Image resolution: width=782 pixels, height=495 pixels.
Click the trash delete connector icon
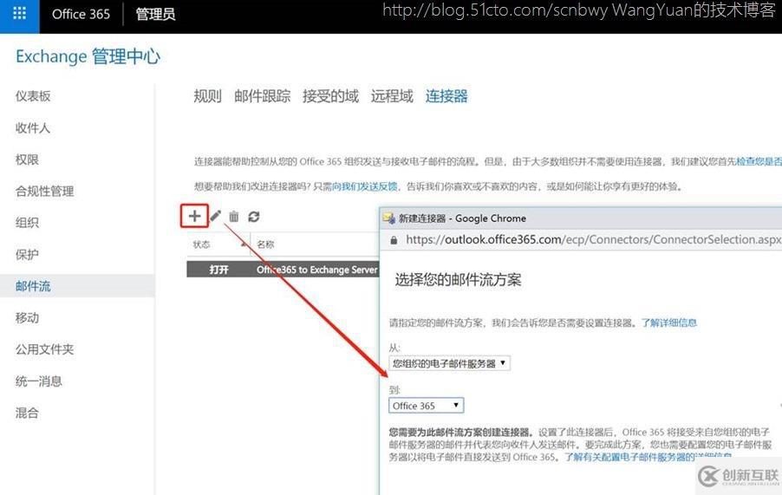234,217
